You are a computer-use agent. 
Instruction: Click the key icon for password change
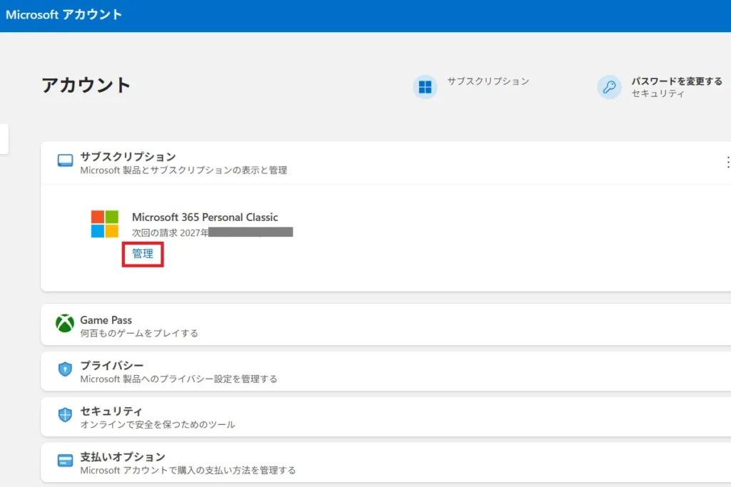coord(609,87)
